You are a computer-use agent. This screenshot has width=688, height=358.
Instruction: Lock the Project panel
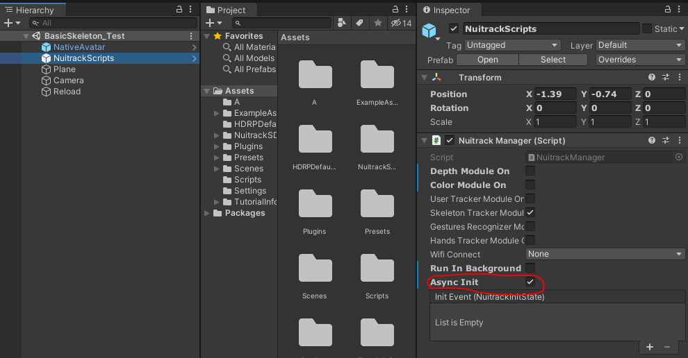[x=395, y=9]
